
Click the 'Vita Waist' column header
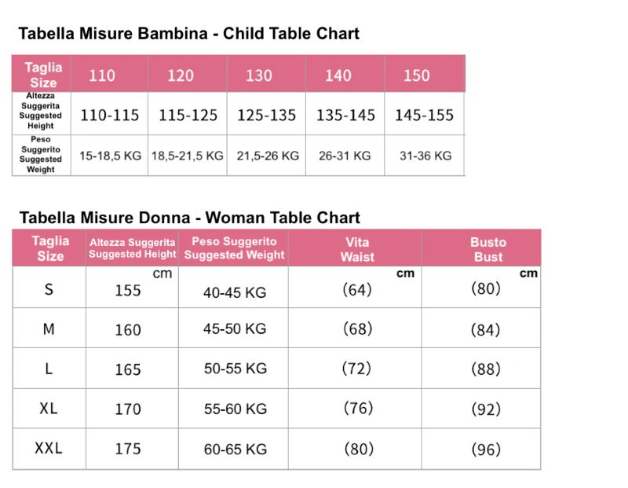pos(356,249)
